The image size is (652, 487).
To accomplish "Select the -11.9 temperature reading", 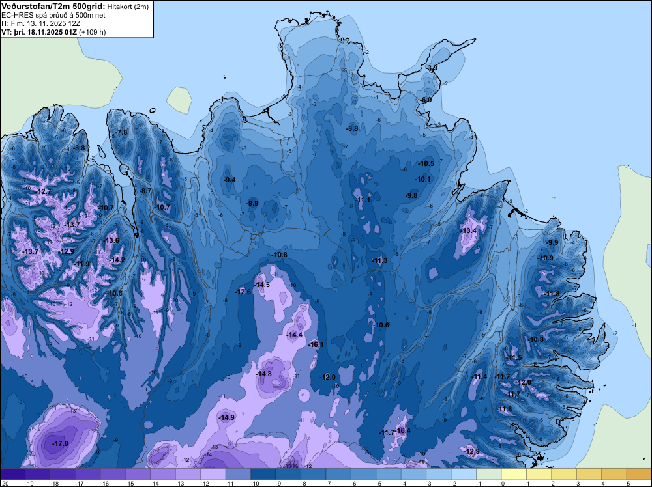I will pyautogui.click(x=81, y=264).
